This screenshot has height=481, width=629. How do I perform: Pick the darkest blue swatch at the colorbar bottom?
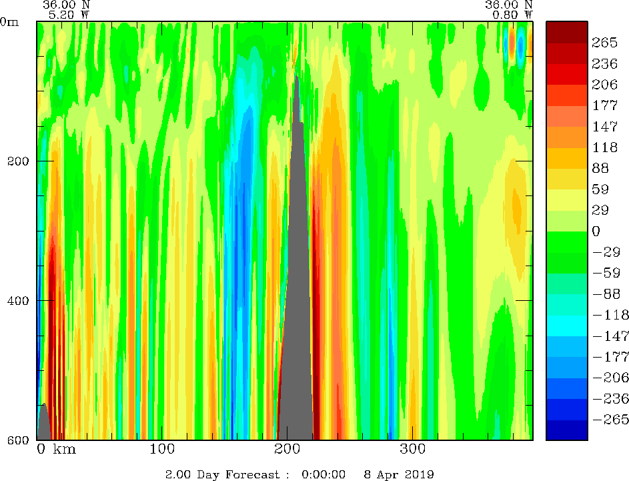click(567, 430)
